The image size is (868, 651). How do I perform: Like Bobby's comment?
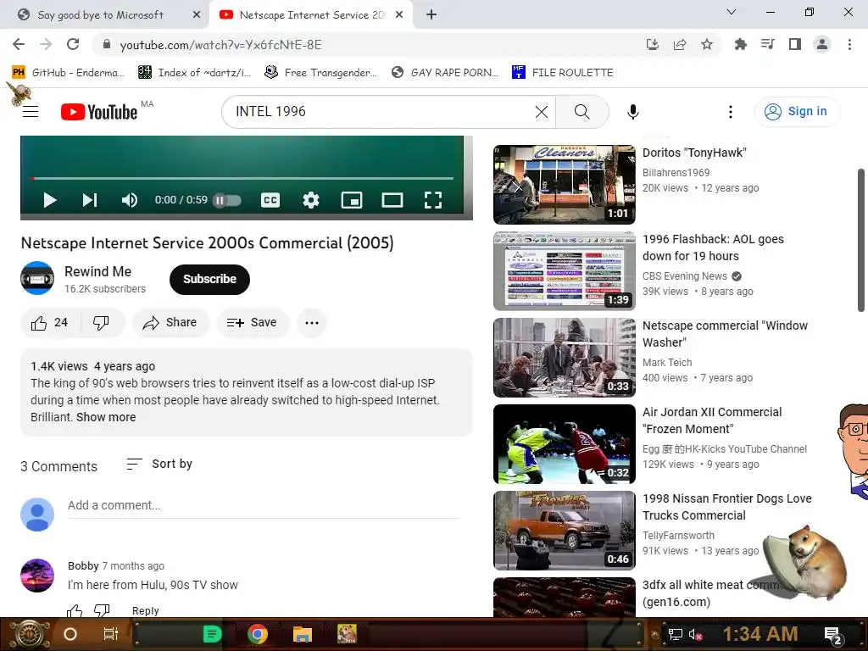pos(75,611)
